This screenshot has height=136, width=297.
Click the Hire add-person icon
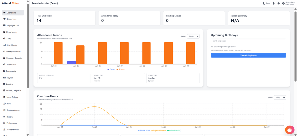click(x=4, y=104)
